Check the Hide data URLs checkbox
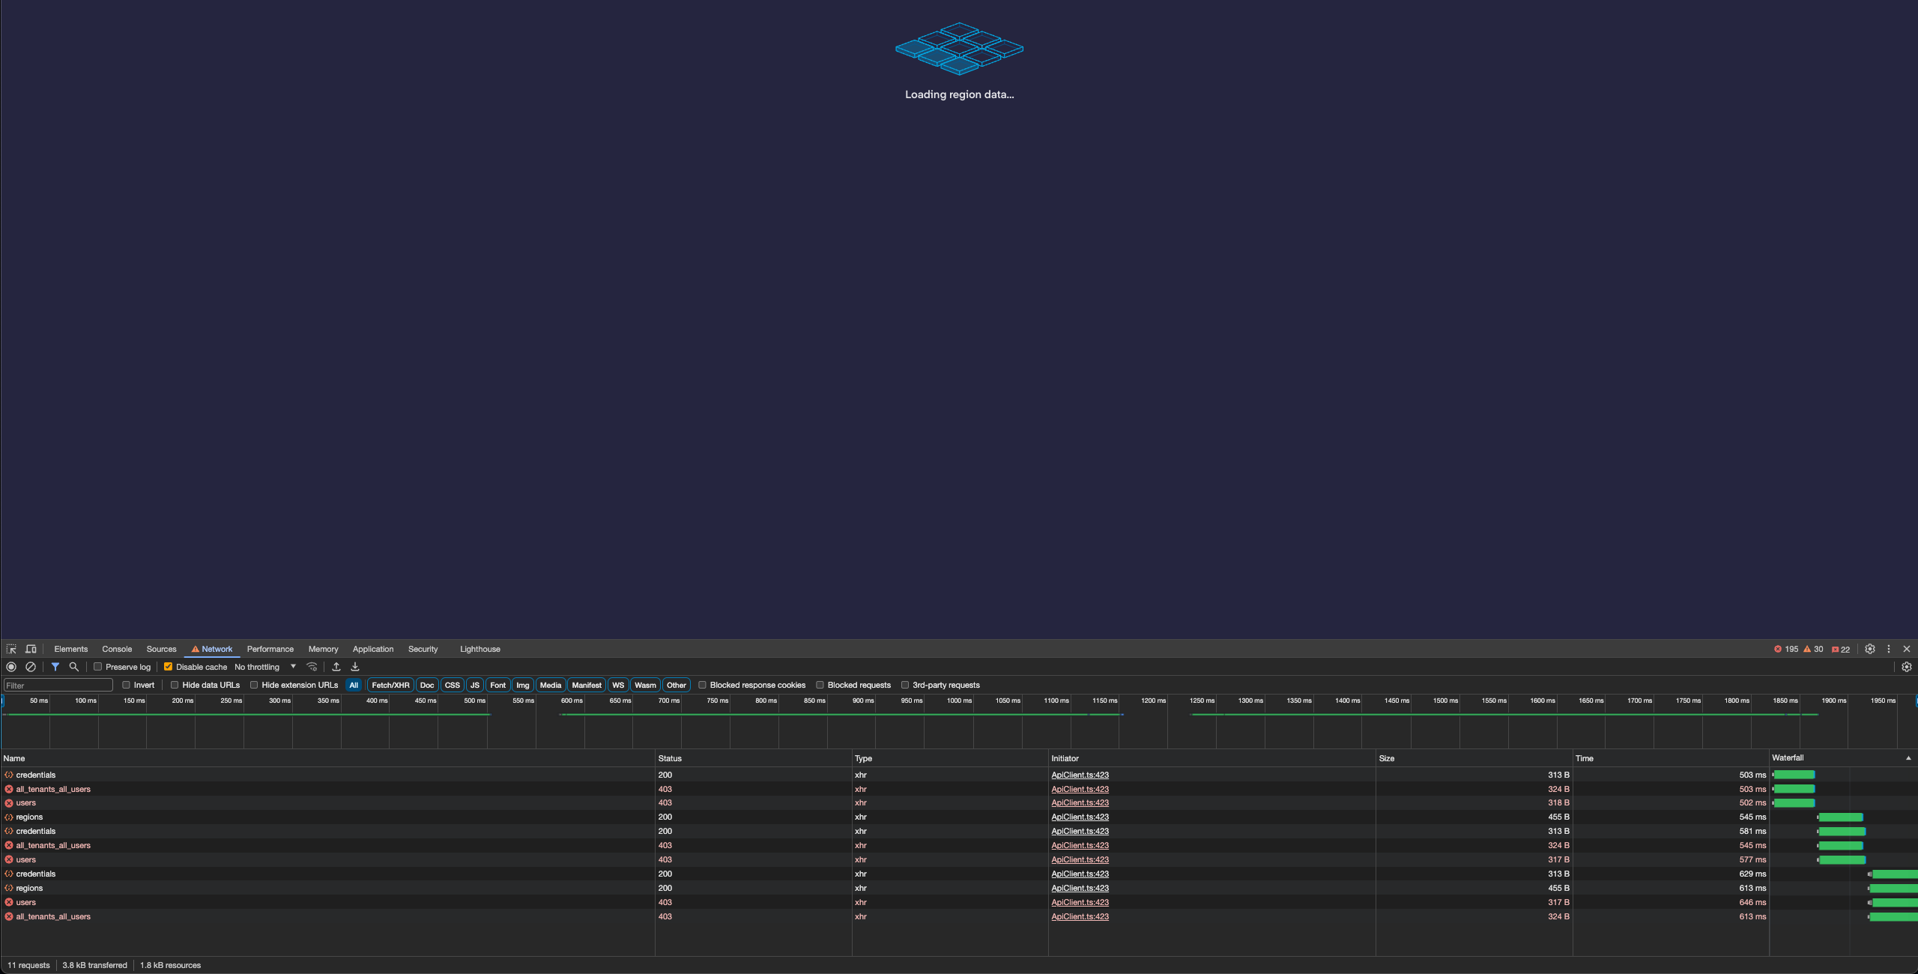 175,685
